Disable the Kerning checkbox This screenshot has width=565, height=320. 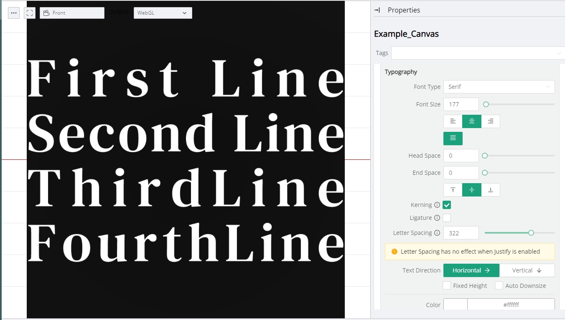point(447,205)
